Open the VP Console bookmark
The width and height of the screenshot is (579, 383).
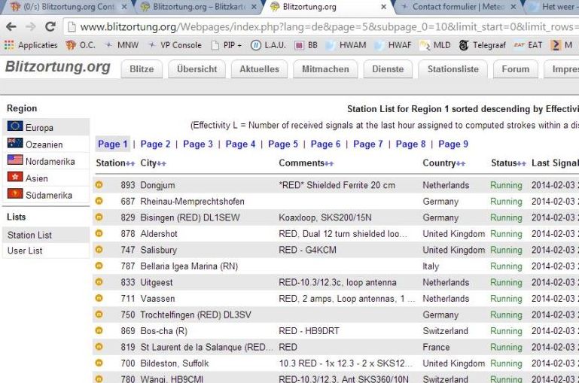175,45
